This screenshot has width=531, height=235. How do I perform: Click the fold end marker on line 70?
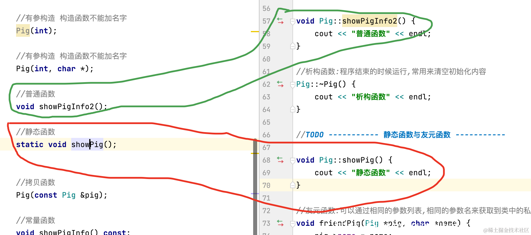point(292,185)
